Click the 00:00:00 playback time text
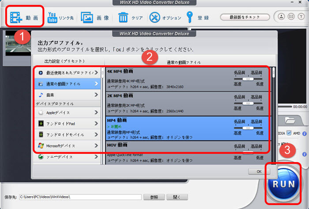The width and height of the screenshot is (309, 209). tap(300, 106)
